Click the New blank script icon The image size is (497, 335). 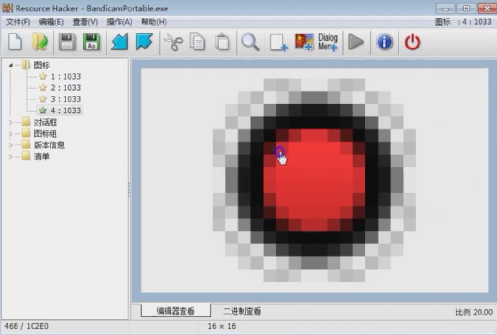pyautogui.click(x=15, y=42)
